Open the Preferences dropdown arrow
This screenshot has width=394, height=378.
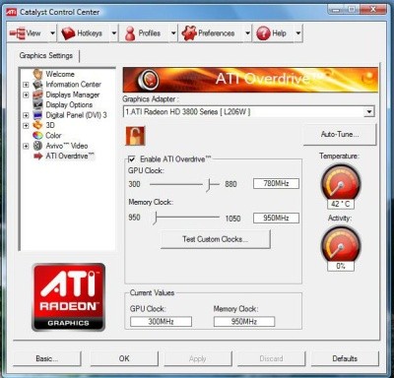pos(247,33)
